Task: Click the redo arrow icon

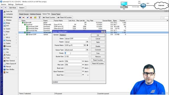Action: (5, 8)
